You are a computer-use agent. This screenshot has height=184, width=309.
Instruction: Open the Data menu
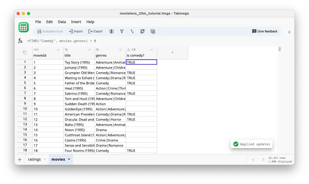click(x=62, y=22)
